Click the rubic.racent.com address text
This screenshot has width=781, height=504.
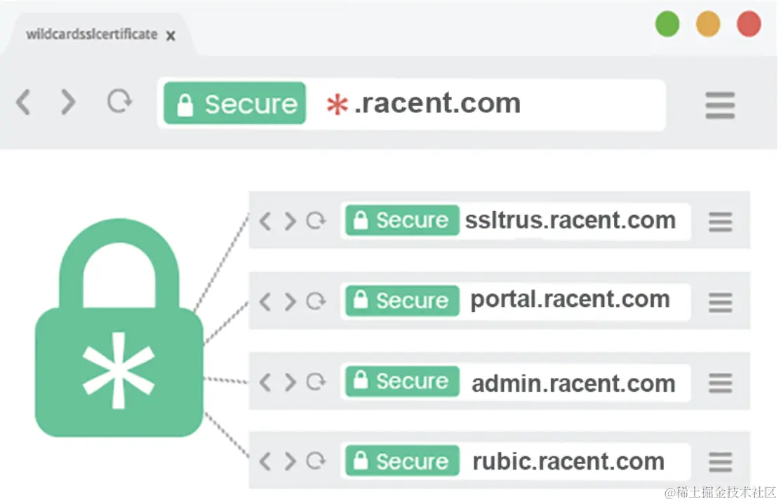(x=568, y=462)
